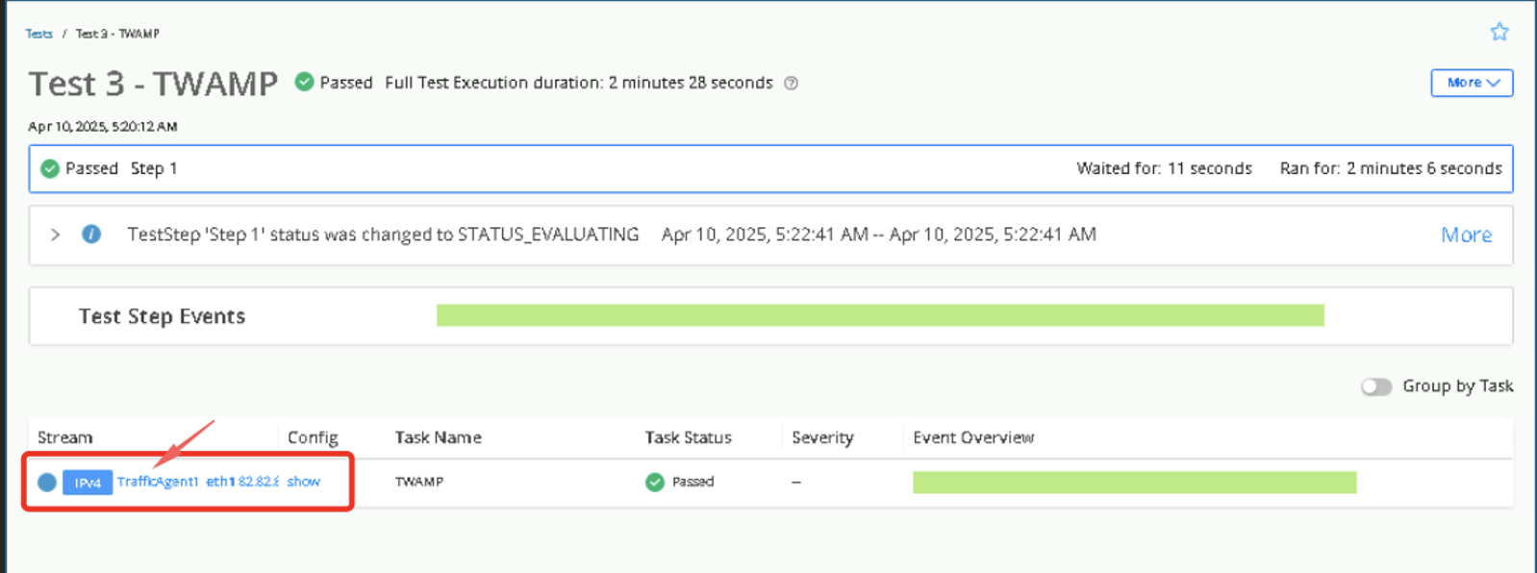Open the Tests breadcrumb link
This screenshot has width=1537, height=573.
[38, 34]
